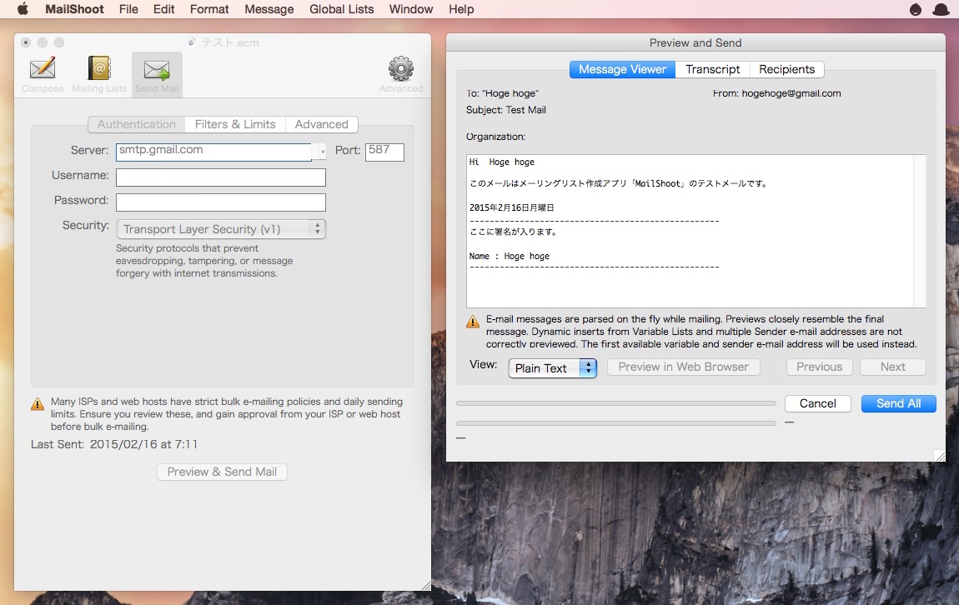Open the Format menu
Viewport: 959px width, 605px height.
coord(209,9)
